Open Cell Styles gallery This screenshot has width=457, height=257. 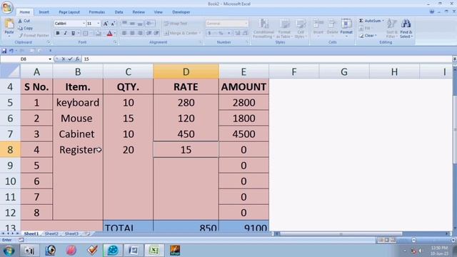301,29
